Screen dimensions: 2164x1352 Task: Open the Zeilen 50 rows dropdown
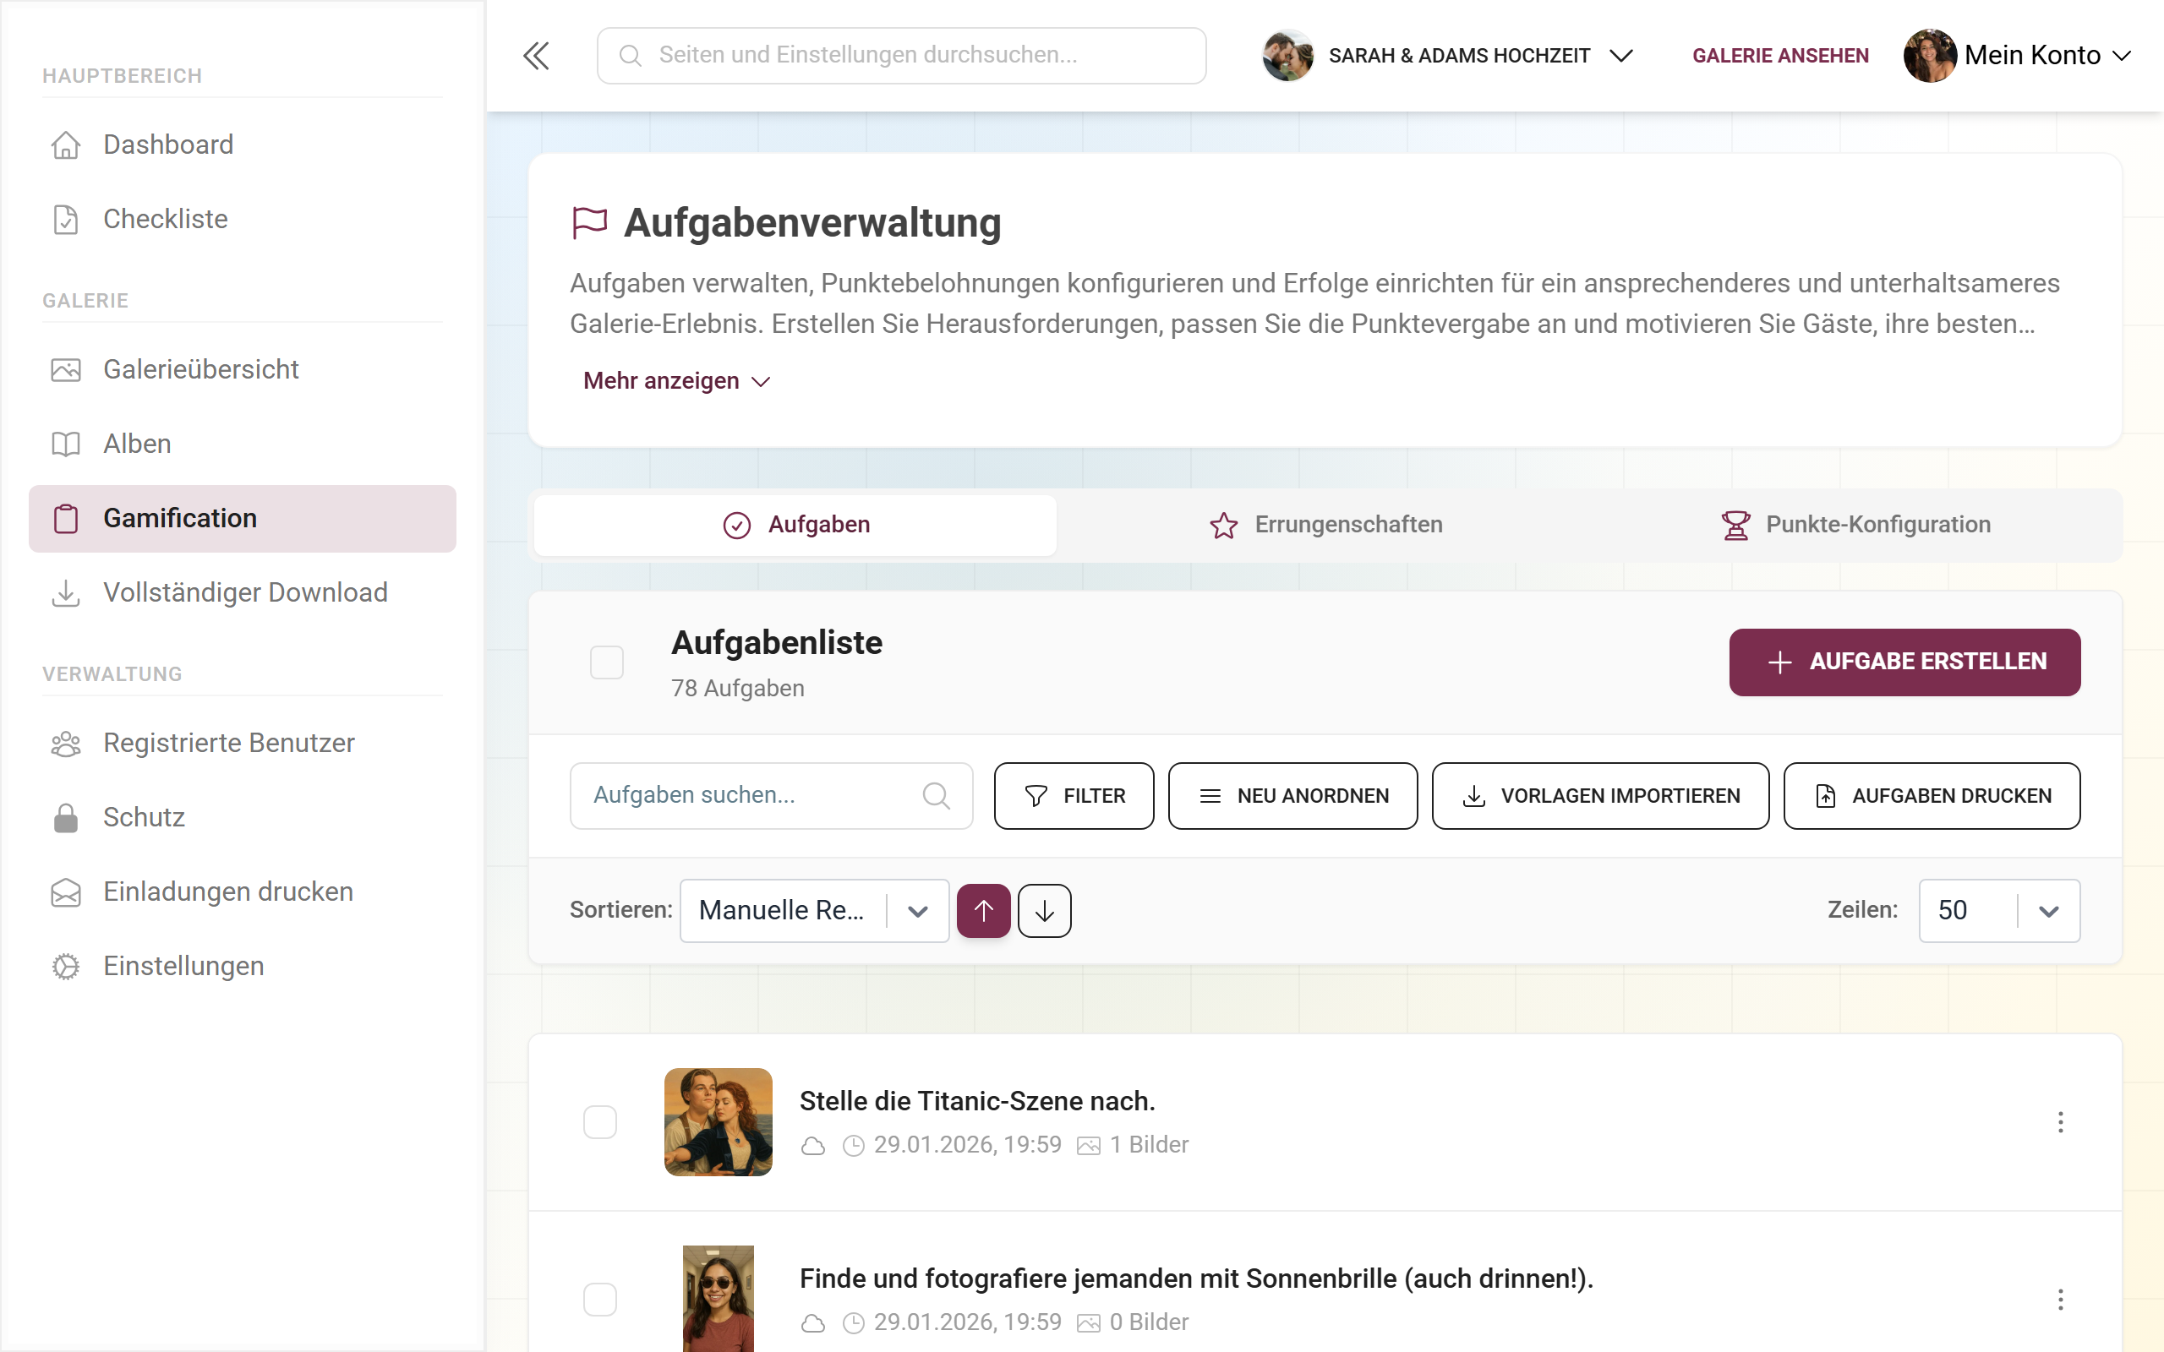[x=1998, y=910]
